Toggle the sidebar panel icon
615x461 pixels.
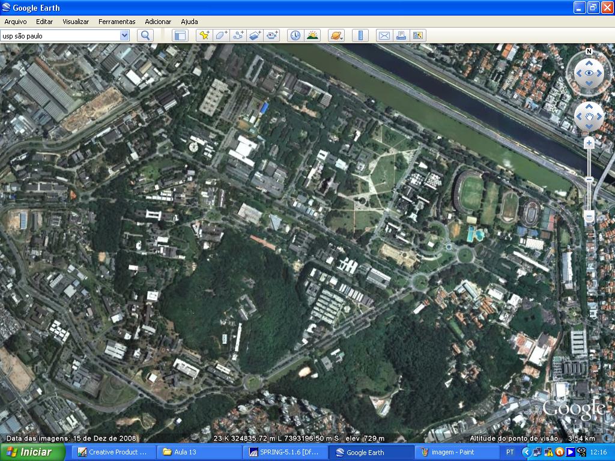(x=180, y=35)
